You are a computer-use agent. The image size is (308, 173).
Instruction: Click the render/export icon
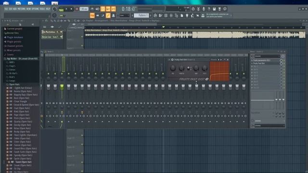coord(219,9)
